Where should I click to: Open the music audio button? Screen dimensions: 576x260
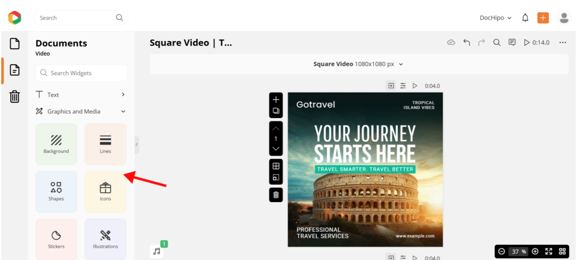(157, 251)
